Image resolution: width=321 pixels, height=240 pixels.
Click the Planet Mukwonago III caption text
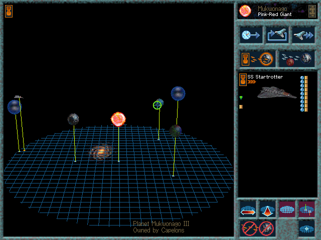point(161,223)
